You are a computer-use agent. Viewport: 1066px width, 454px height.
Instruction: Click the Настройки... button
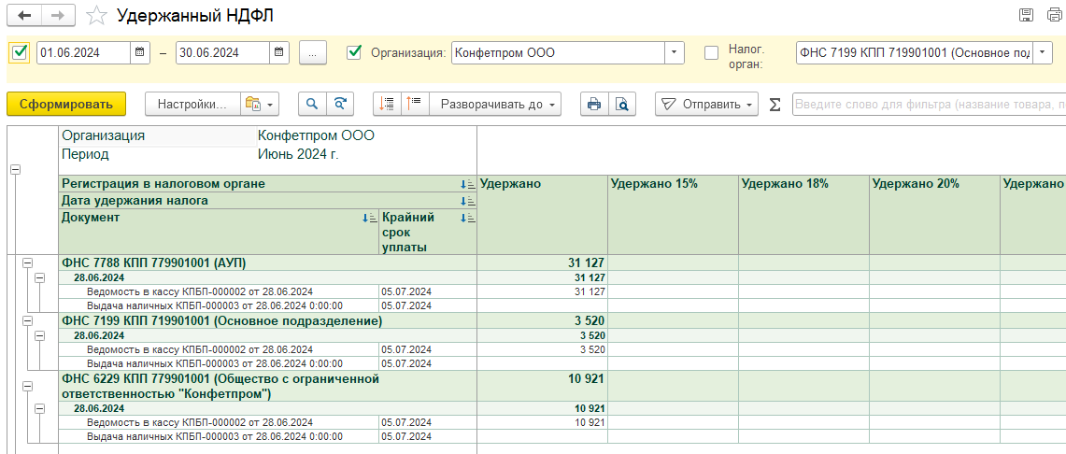coord(192,104)
